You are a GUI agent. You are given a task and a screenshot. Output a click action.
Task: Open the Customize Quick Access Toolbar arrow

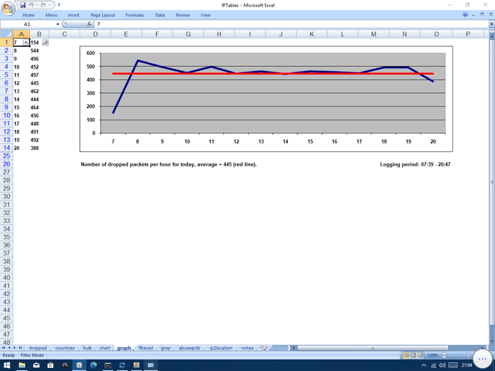click(59, 5)
